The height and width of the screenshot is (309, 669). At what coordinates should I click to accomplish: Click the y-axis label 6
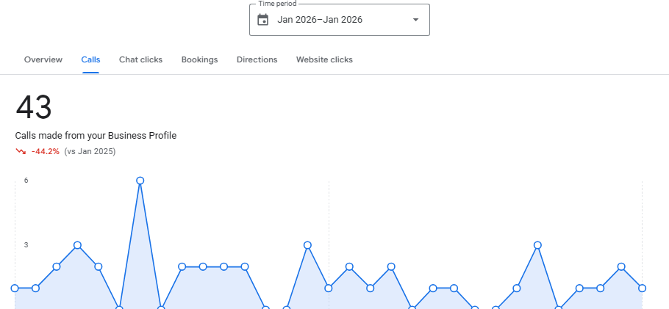(x=26, y=181)
